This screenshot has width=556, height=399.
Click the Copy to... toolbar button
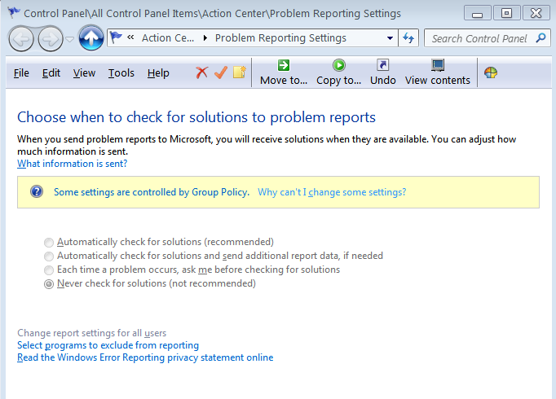[338, 72]
